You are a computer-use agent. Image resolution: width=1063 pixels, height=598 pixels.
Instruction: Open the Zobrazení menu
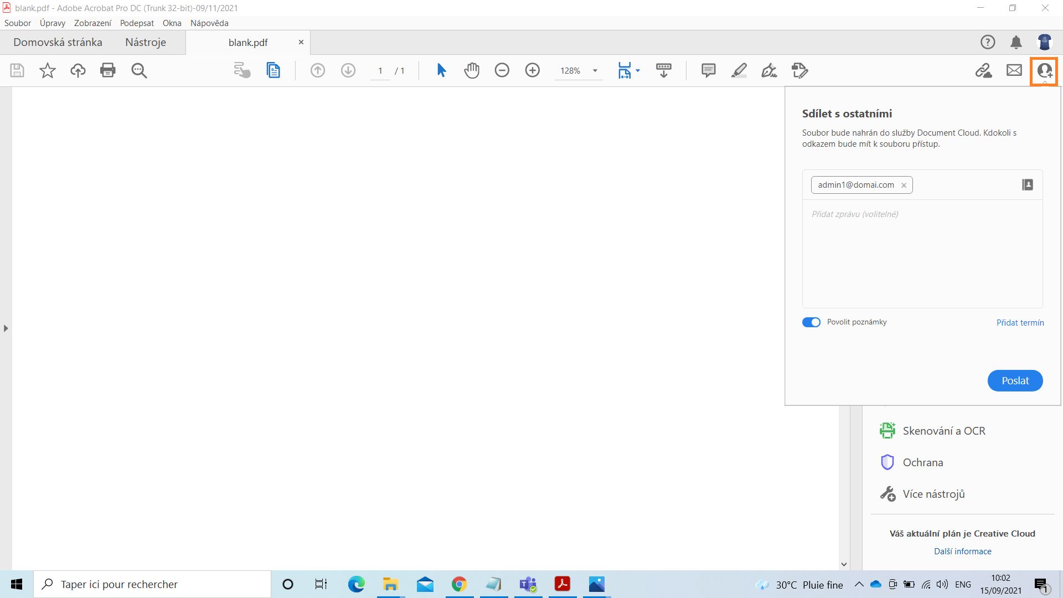[x=92, y=23]
